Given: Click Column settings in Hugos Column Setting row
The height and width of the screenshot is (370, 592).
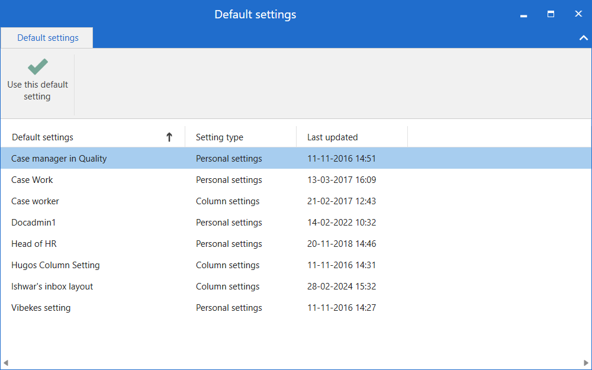Looking at the screenshot, I should click(228, 265).
